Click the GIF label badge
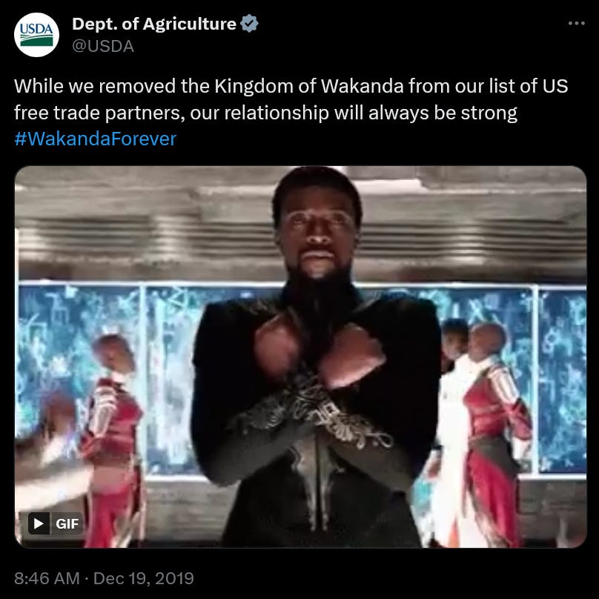 click(x=67, y=523)
